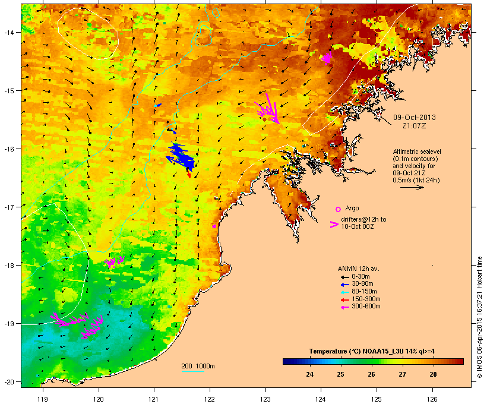Click the 0.5m/s velocity scale arrow
This screenshot has height=404, width=487.
[412, 187]
